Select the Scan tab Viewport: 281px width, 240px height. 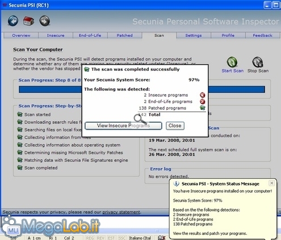click(x=159, y=35)
